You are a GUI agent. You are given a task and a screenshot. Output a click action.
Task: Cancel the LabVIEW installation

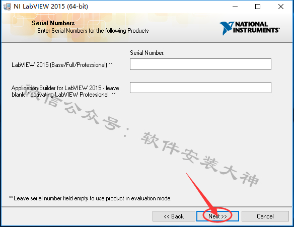265,216
